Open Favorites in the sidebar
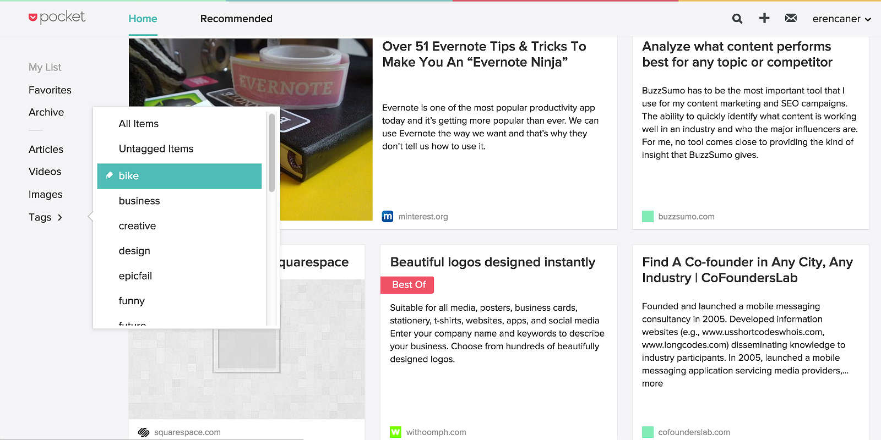 (x=50, y=90)
